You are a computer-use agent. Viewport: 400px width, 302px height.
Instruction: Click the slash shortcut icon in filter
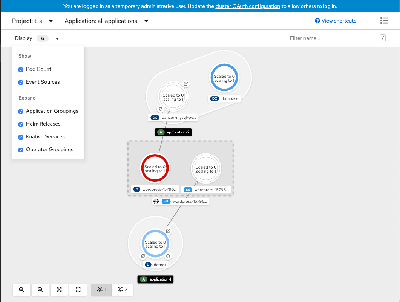tap(383, 38)
